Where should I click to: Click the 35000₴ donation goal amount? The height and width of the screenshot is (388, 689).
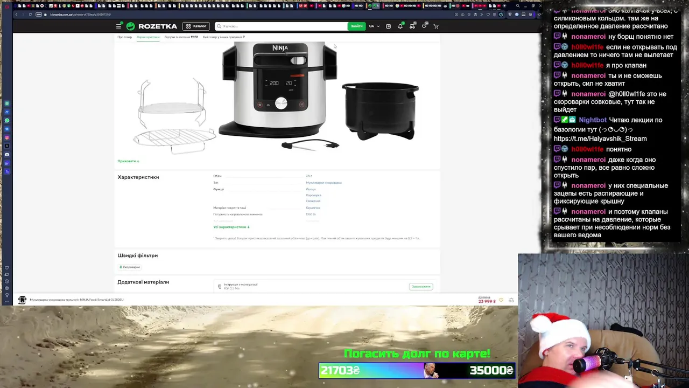point(491,370)
